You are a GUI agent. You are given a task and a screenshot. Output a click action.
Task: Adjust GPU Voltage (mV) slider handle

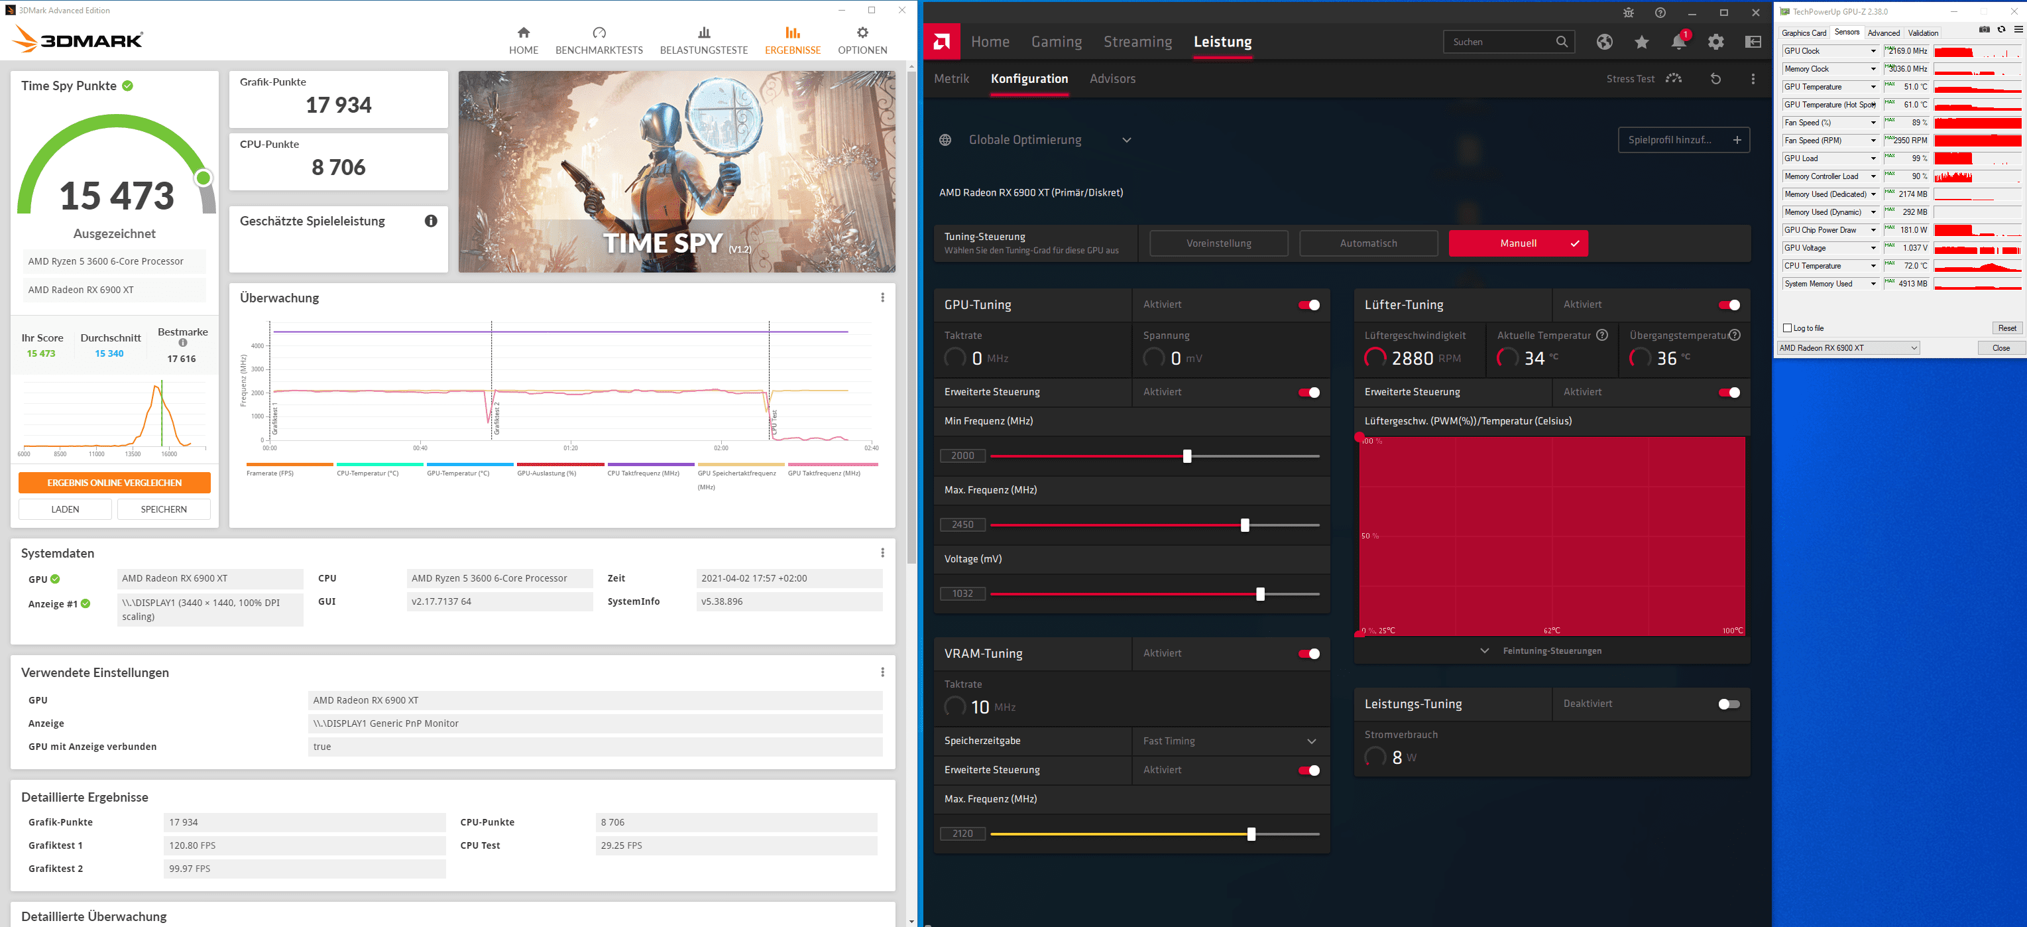tap(1260, 594)
